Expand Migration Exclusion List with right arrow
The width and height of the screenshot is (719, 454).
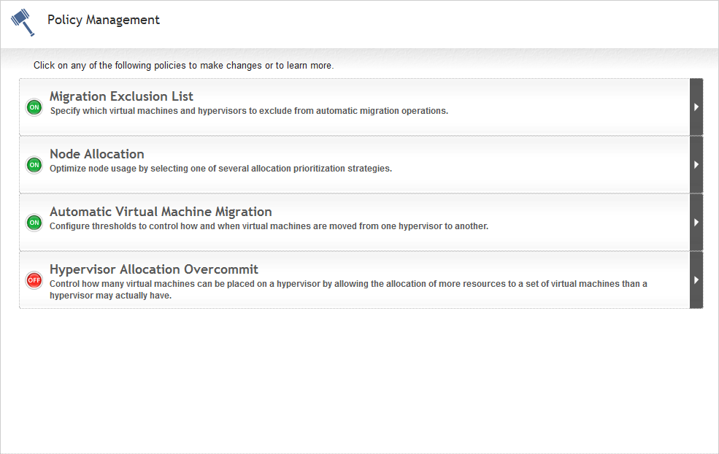pyautogui.click(x=696, y=107)
